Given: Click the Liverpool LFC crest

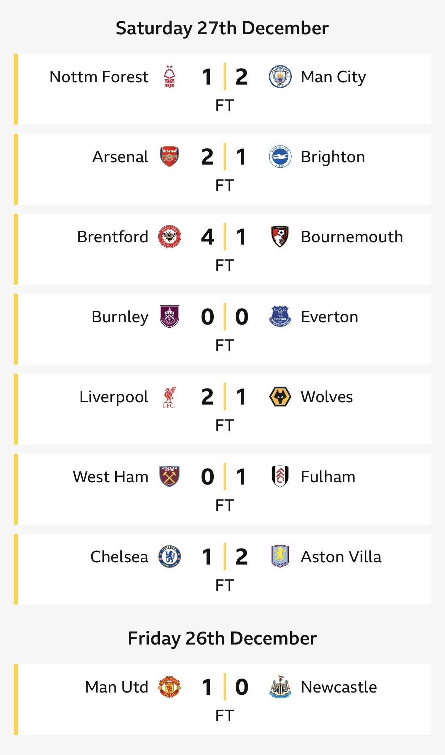Looking at the screenshot, I should (x=170, y=397).
